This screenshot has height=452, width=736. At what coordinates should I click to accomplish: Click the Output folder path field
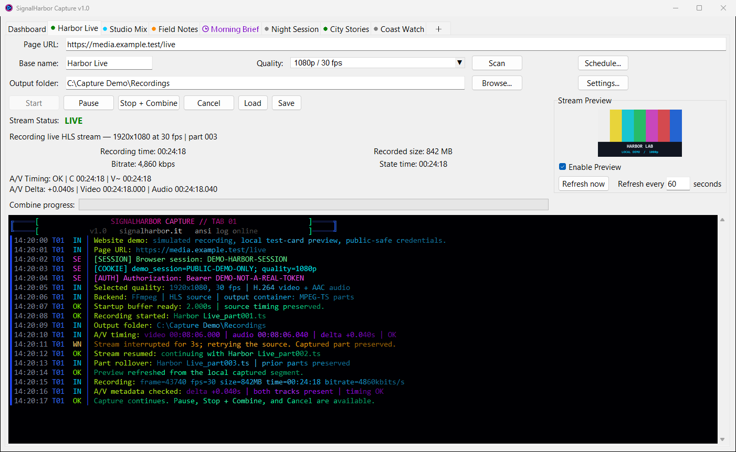[x=265, y=83]
